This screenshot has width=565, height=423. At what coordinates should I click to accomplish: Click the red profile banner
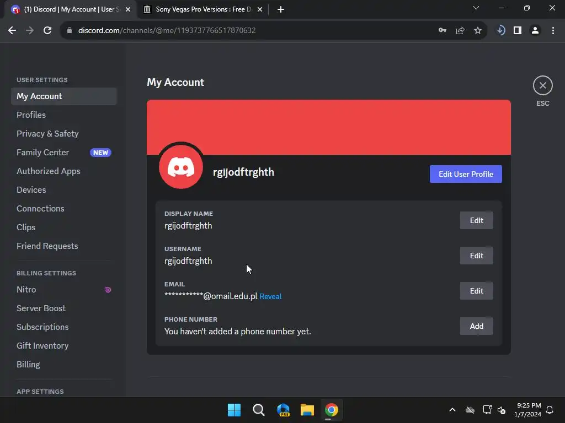329,127
